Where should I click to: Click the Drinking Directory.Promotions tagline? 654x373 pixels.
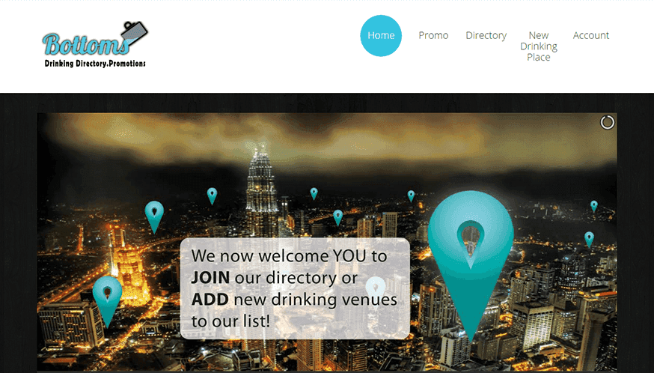pyautogui.click(x=95, y=64)
